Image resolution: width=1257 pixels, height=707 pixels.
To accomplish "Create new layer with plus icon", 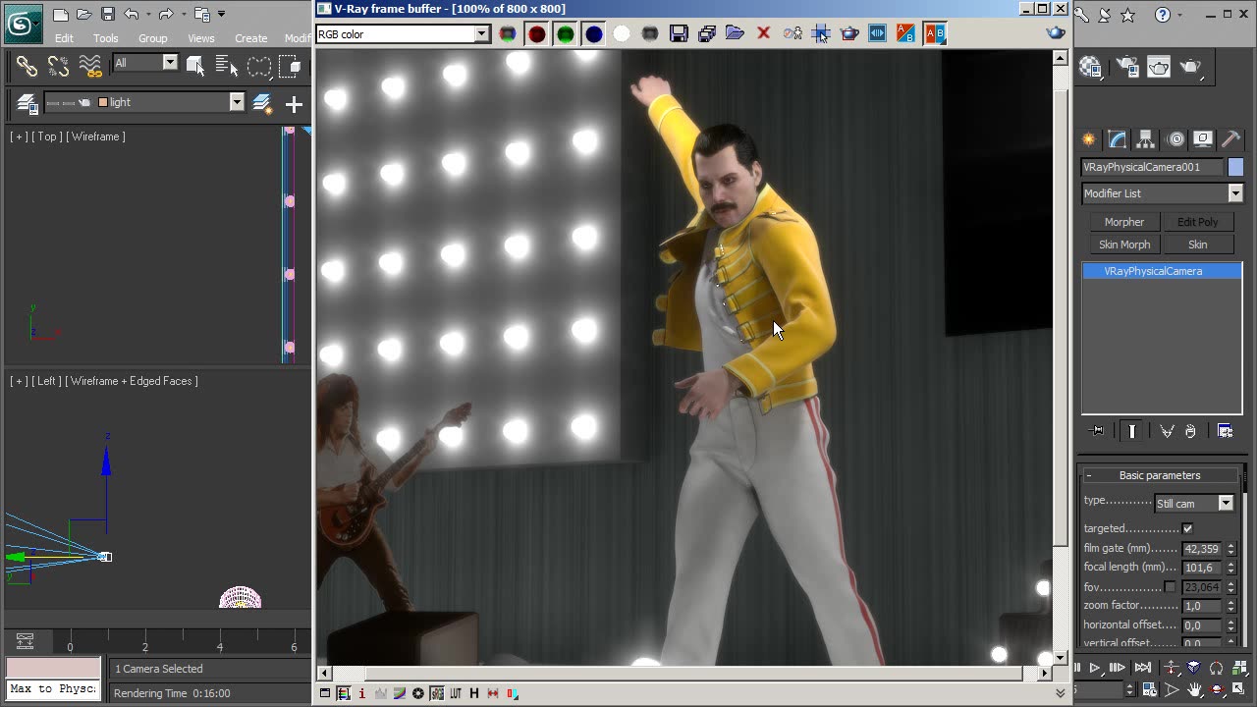I will point(294,103).
